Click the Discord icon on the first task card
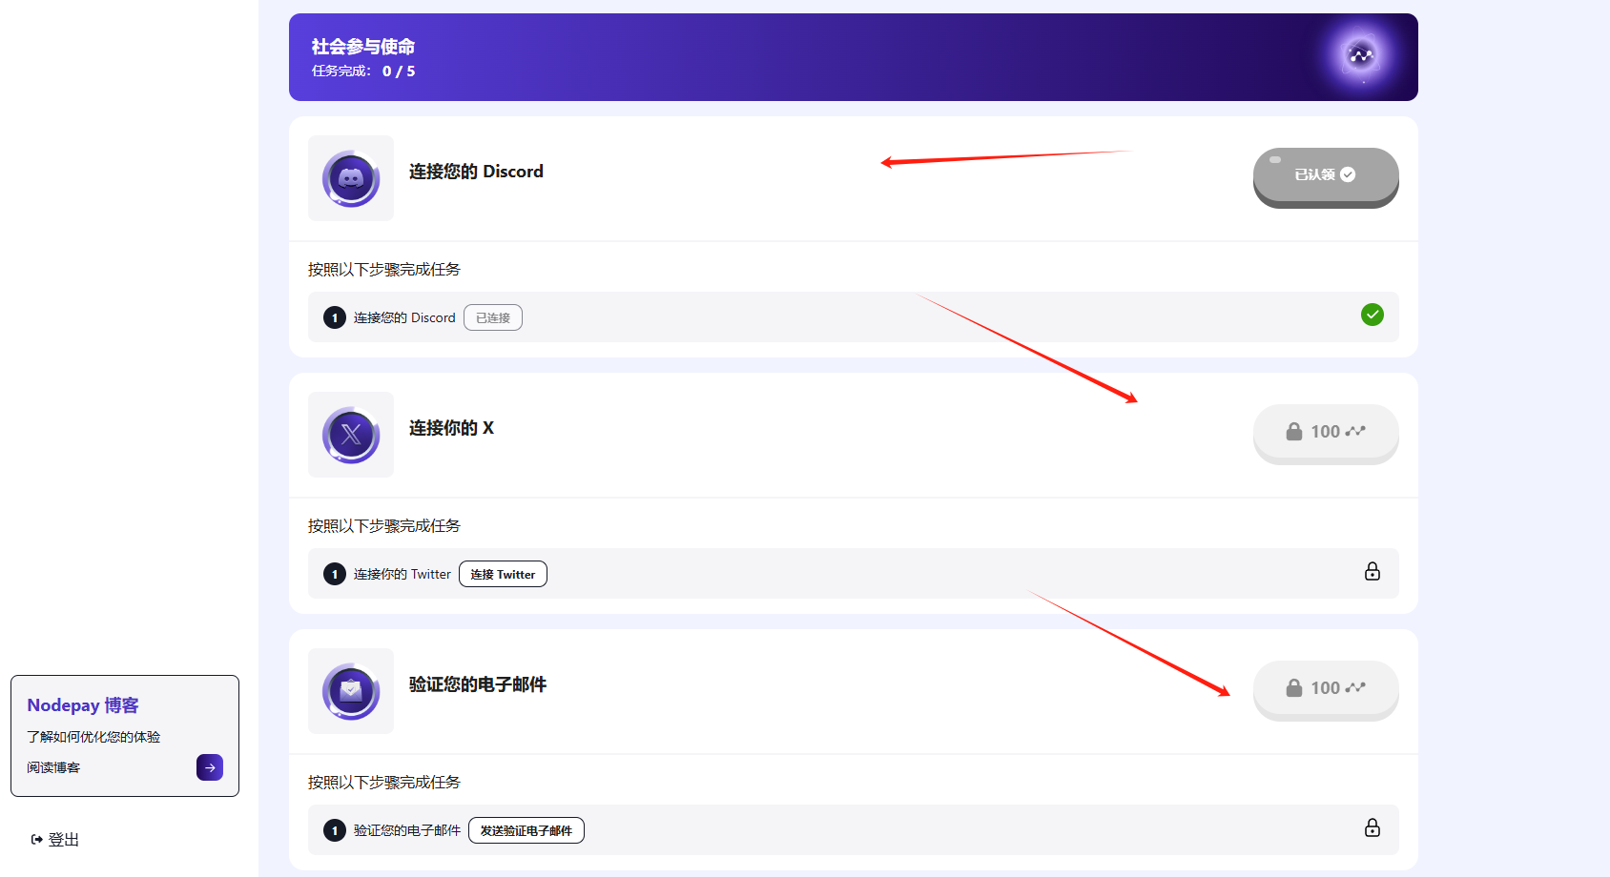Screen dimensions: 1610x877 click(350, 178)
